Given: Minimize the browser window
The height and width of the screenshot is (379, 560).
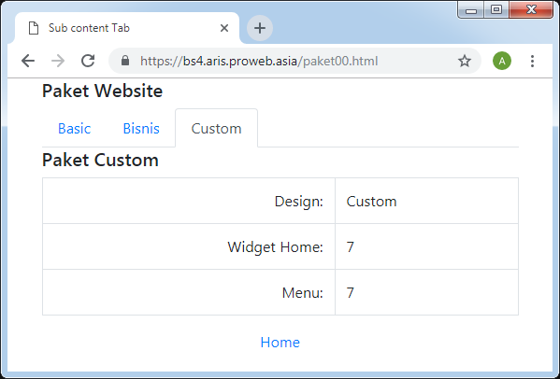Looking at the screenshot, I should click(x=471, y=9).
